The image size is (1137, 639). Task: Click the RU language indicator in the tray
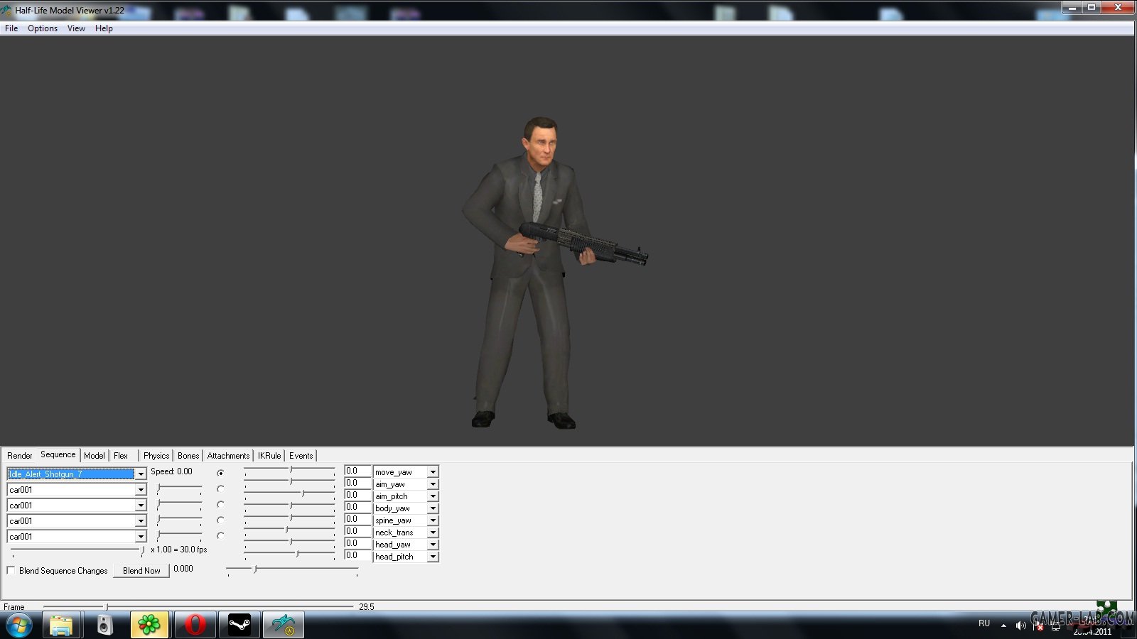pyautogui.click(x=984, y=623)
